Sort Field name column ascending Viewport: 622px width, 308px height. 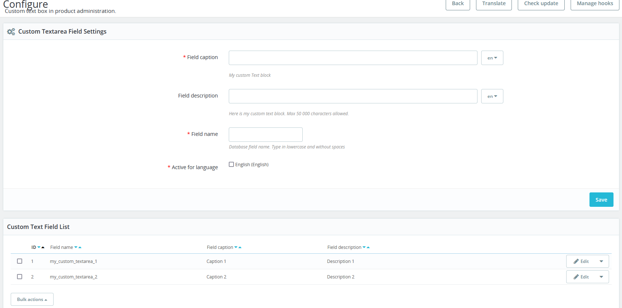coord(80,247)
